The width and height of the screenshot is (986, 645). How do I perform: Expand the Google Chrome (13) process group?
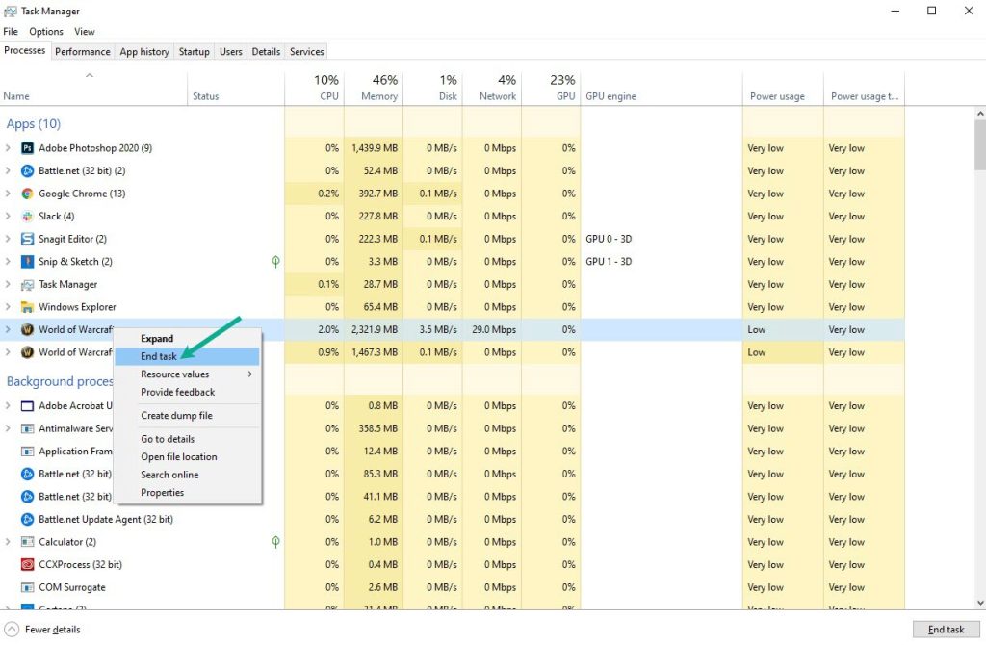pos(8,193)
